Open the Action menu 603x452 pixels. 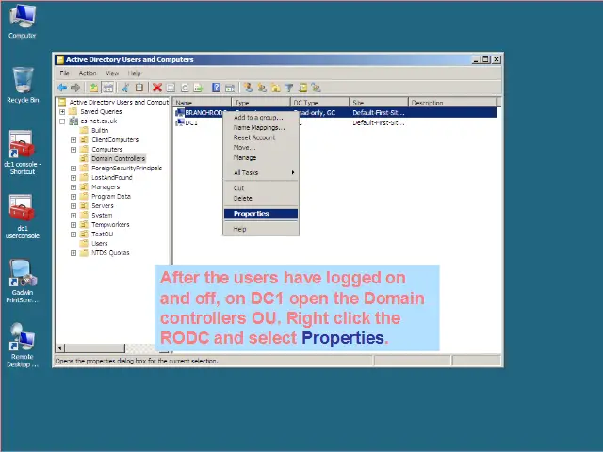[x=88, y=73]
